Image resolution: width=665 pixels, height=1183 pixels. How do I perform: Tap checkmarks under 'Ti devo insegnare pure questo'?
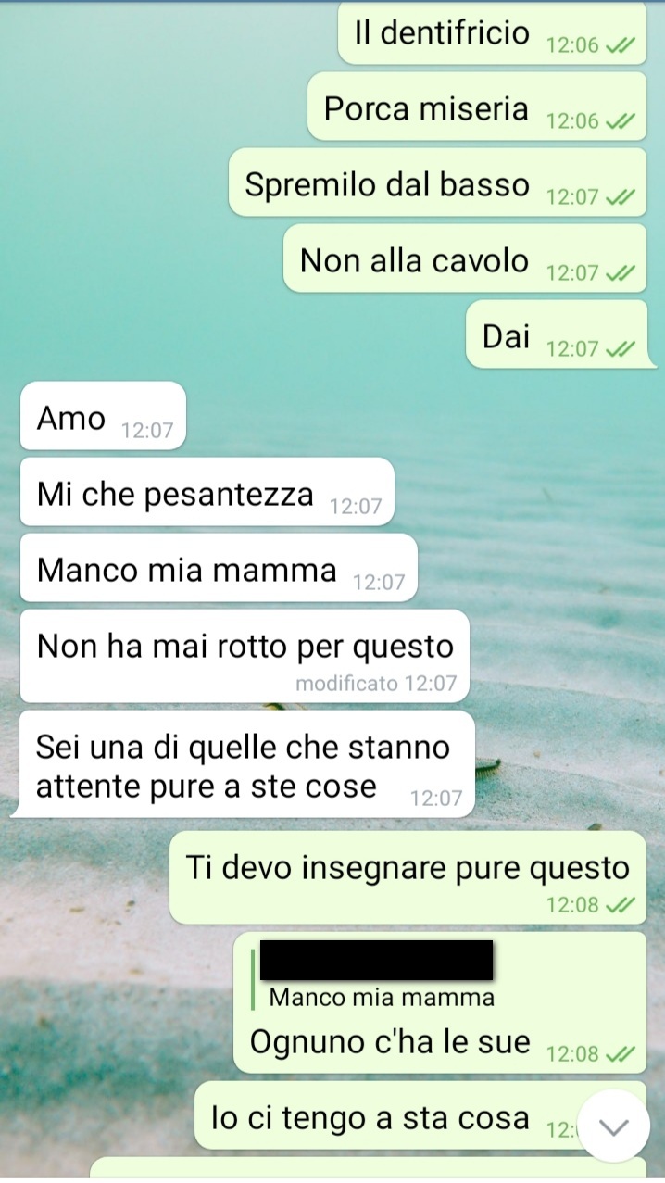click(x=620, y=905)
